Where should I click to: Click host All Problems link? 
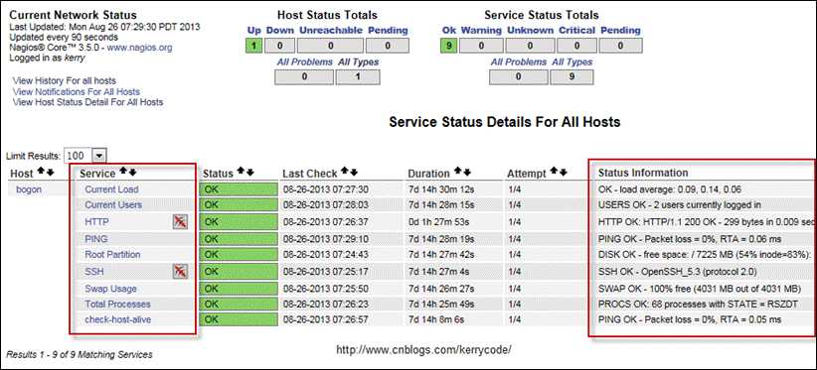coord(305,62)
